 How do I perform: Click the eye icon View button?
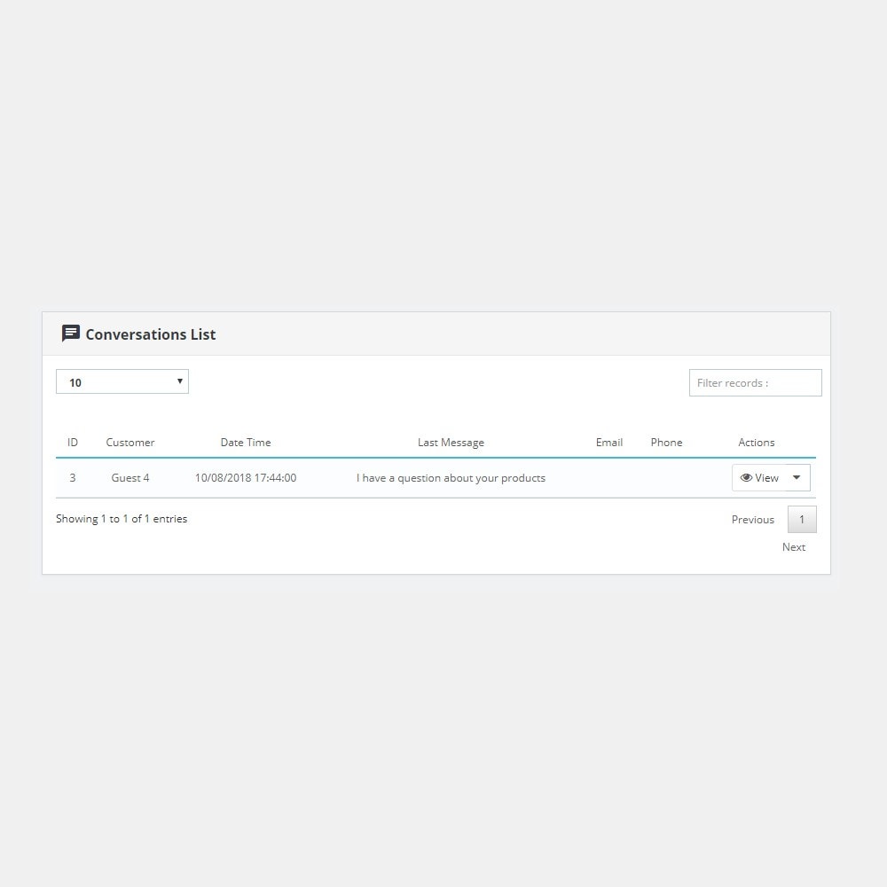tap(759, 478)
